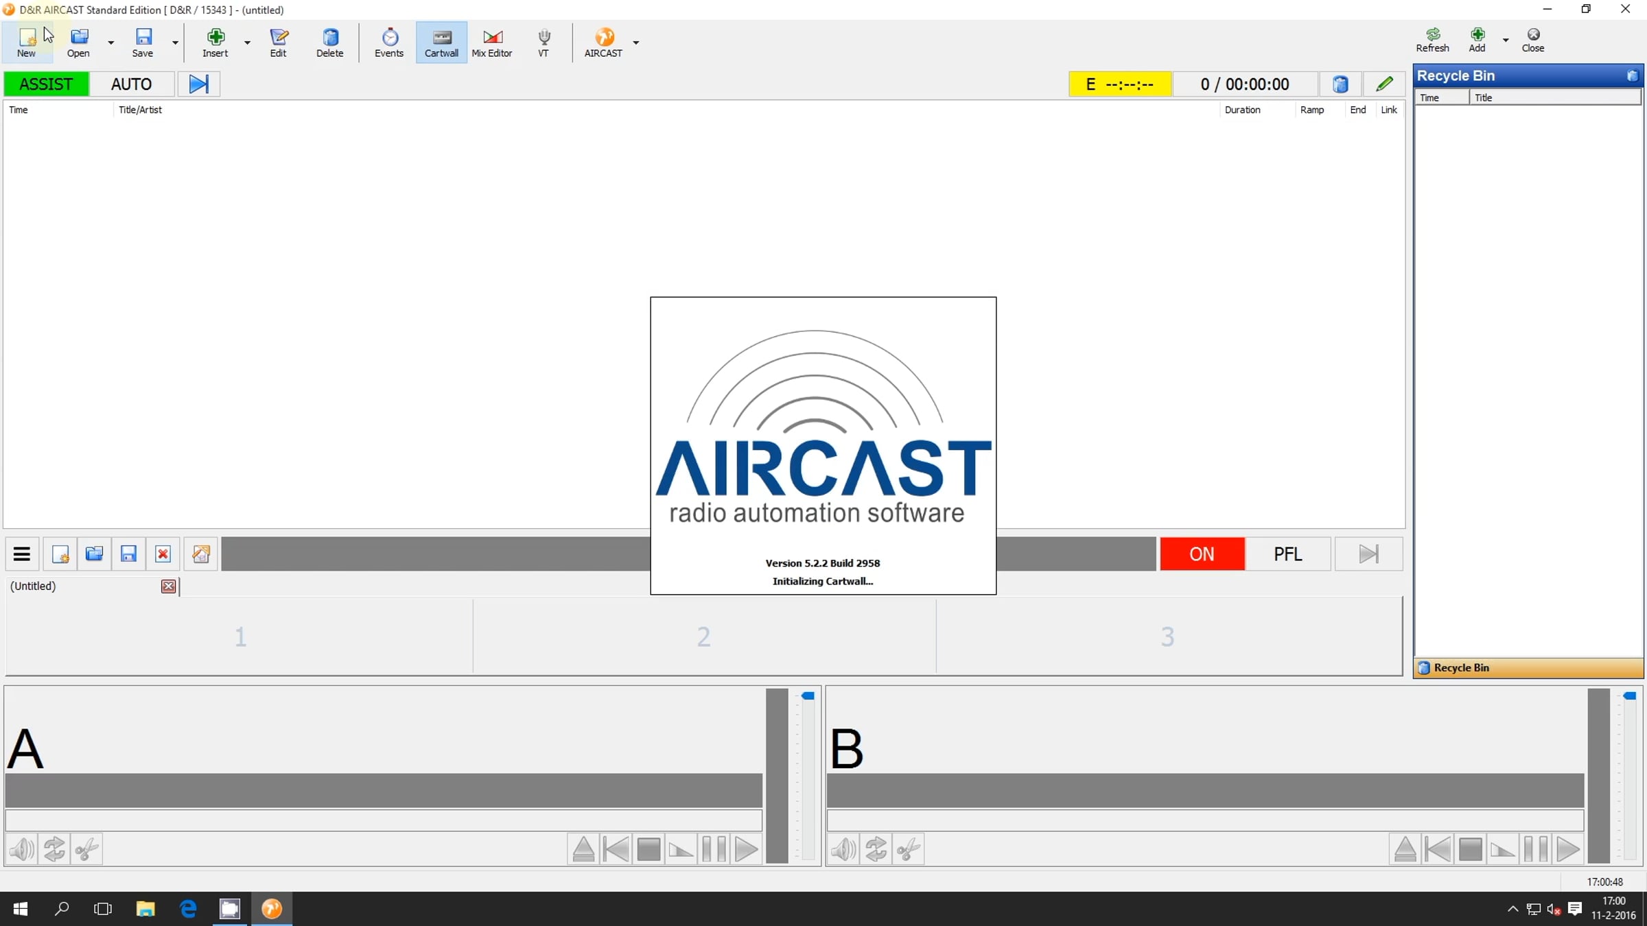Select cart slot 1
This screenshot has height=926, width=1647.
tap(240, 637)
